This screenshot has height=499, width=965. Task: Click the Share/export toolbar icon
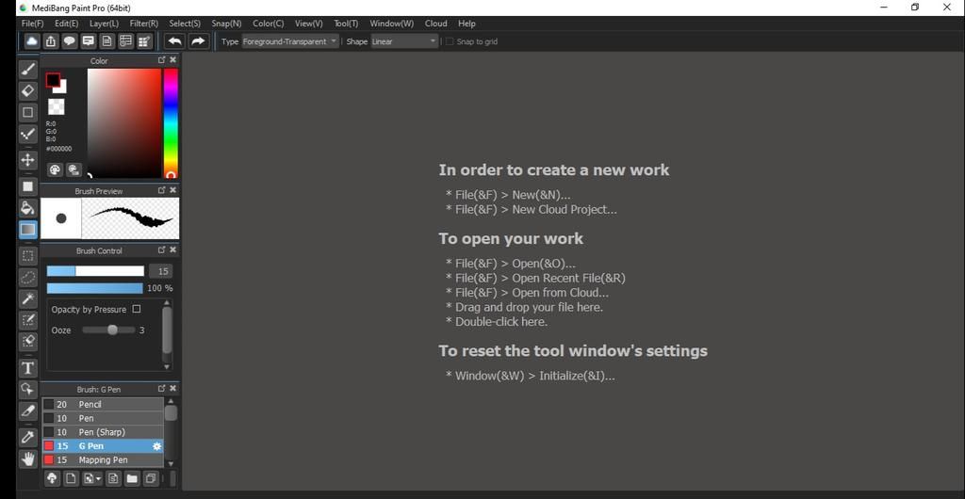coord(51,41)
